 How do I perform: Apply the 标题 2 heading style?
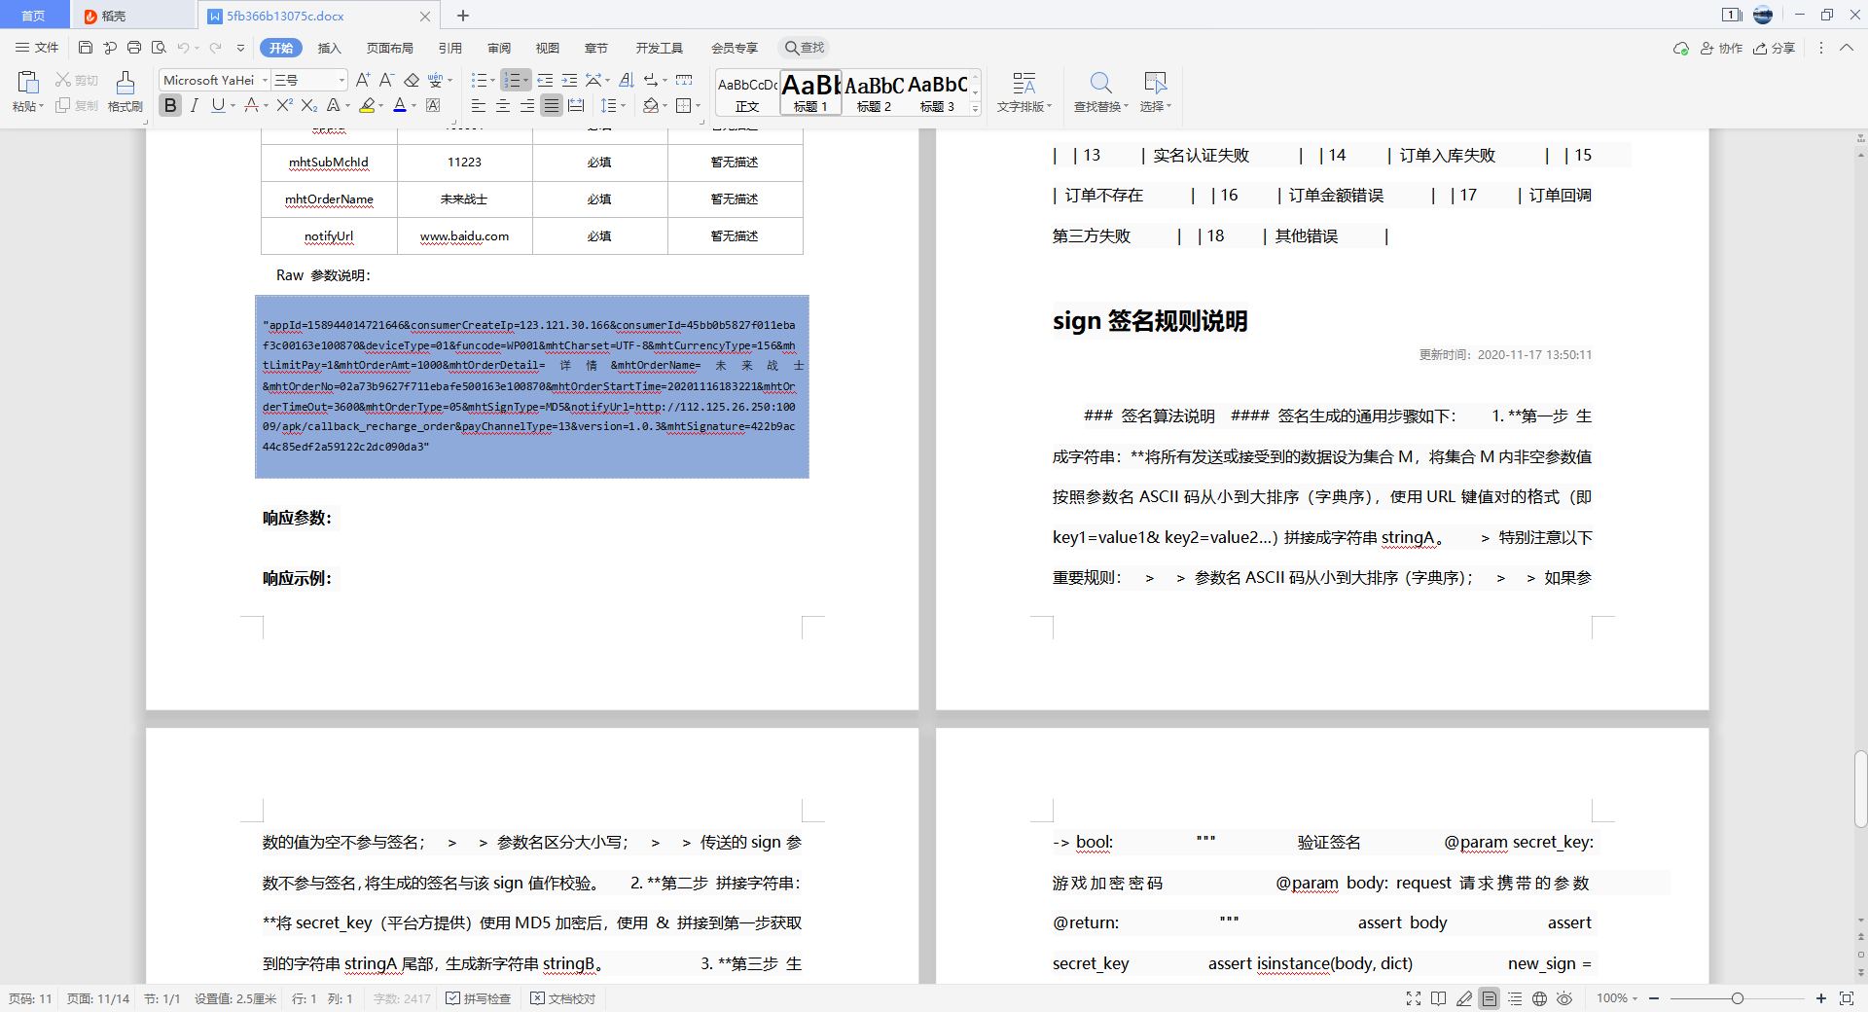click(x=874, y=92)
